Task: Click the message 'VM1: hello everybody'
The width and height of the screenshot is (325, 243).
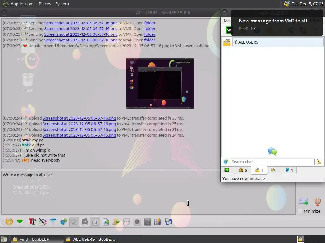Action: click(x=41, y=160)
